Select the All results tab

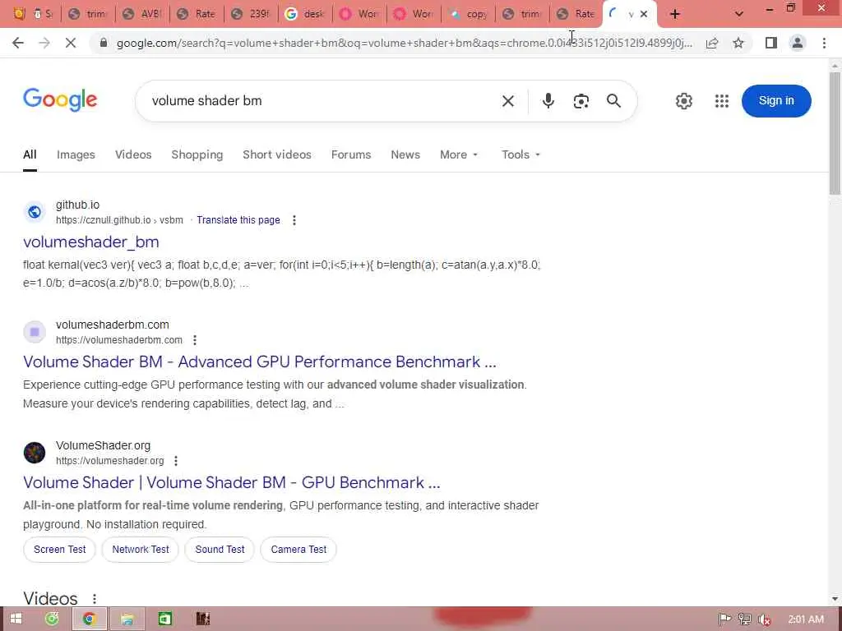(x=30, y=154)
